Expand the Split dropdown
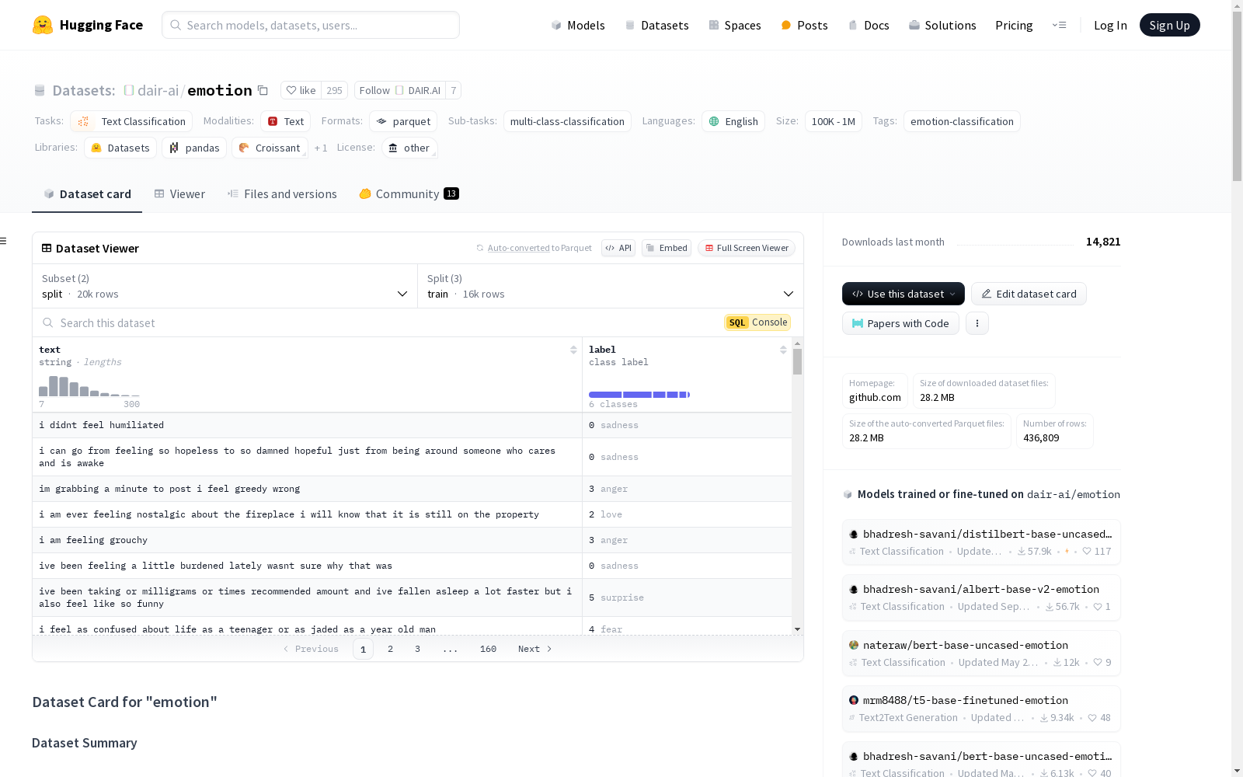1243x777 pixels. [x=611, y=286]
